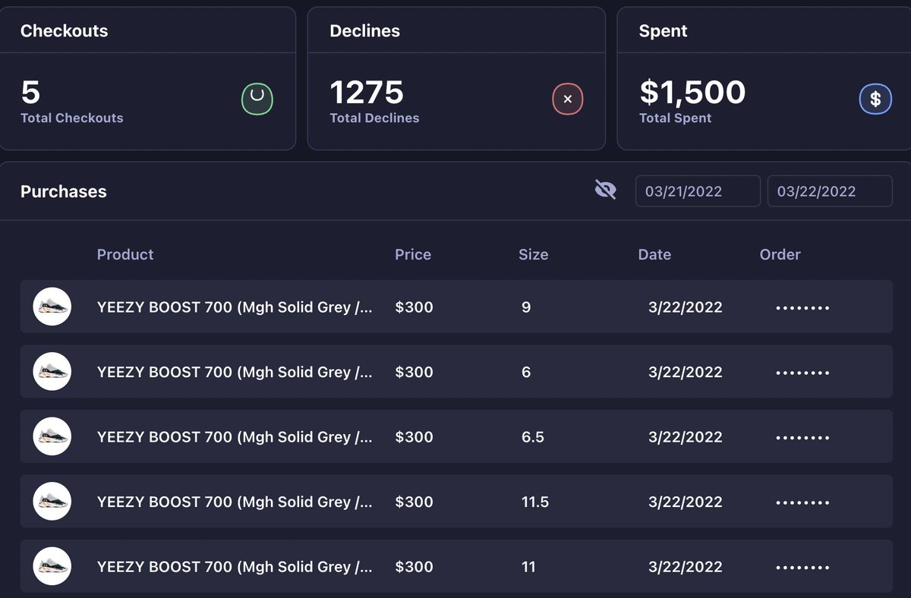This screenshot has height=598, width=911.
Task: Reveal hidden order number in size 9 row
Action: pos(802,308)
